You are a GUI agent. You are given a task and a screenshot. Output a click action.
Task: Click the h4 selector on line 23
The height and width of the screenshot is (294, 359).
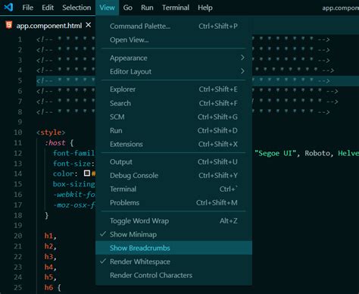coord(48,267)
